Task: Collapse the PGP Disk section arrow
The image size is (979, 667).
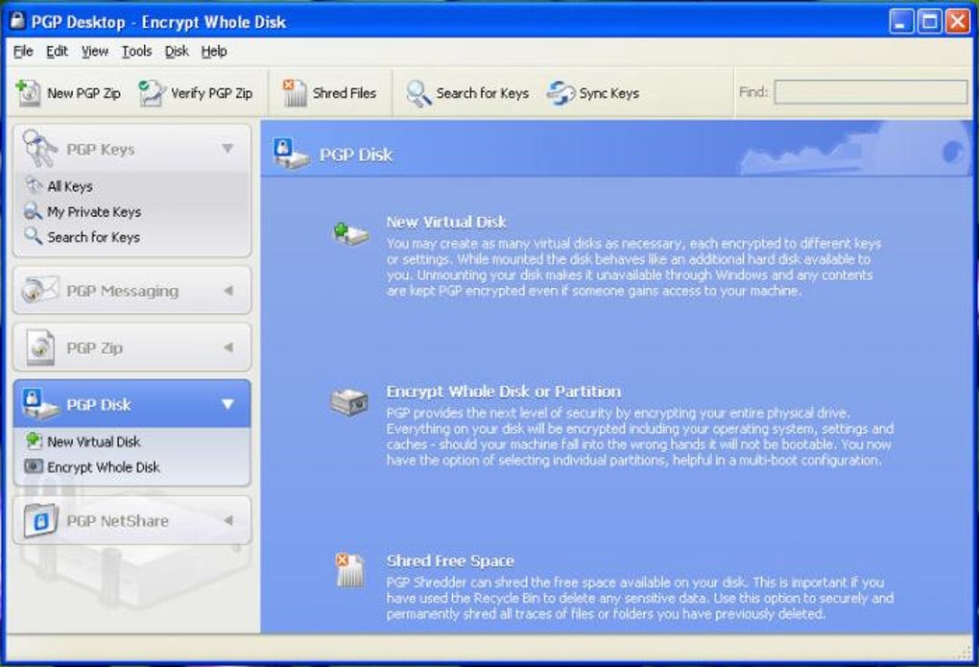Action: click(227, 404)
